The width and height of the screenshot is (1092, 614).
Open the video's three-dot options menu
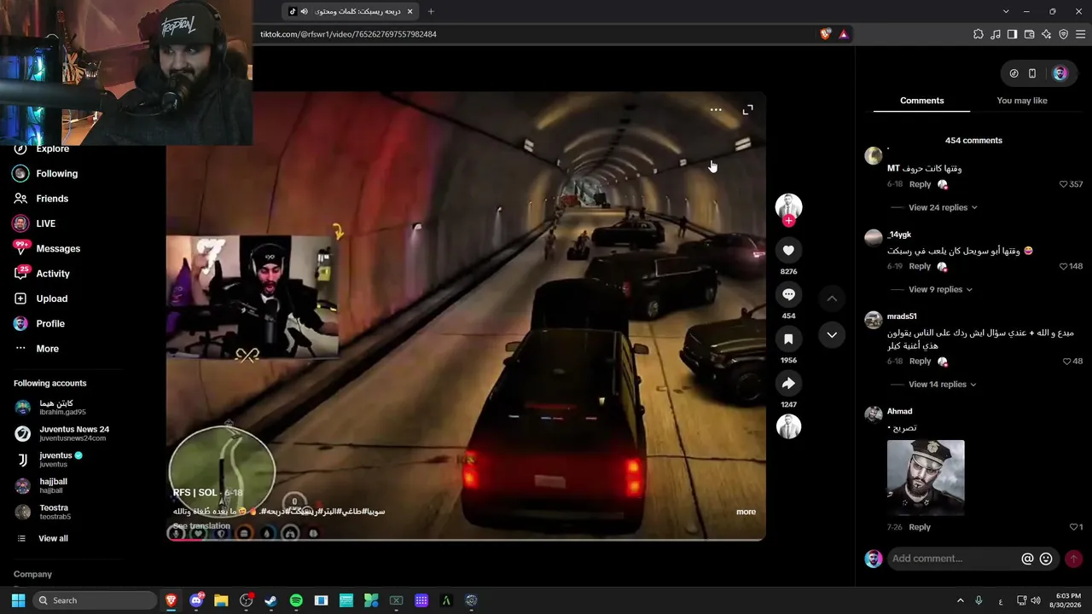(x=716, y=110)
